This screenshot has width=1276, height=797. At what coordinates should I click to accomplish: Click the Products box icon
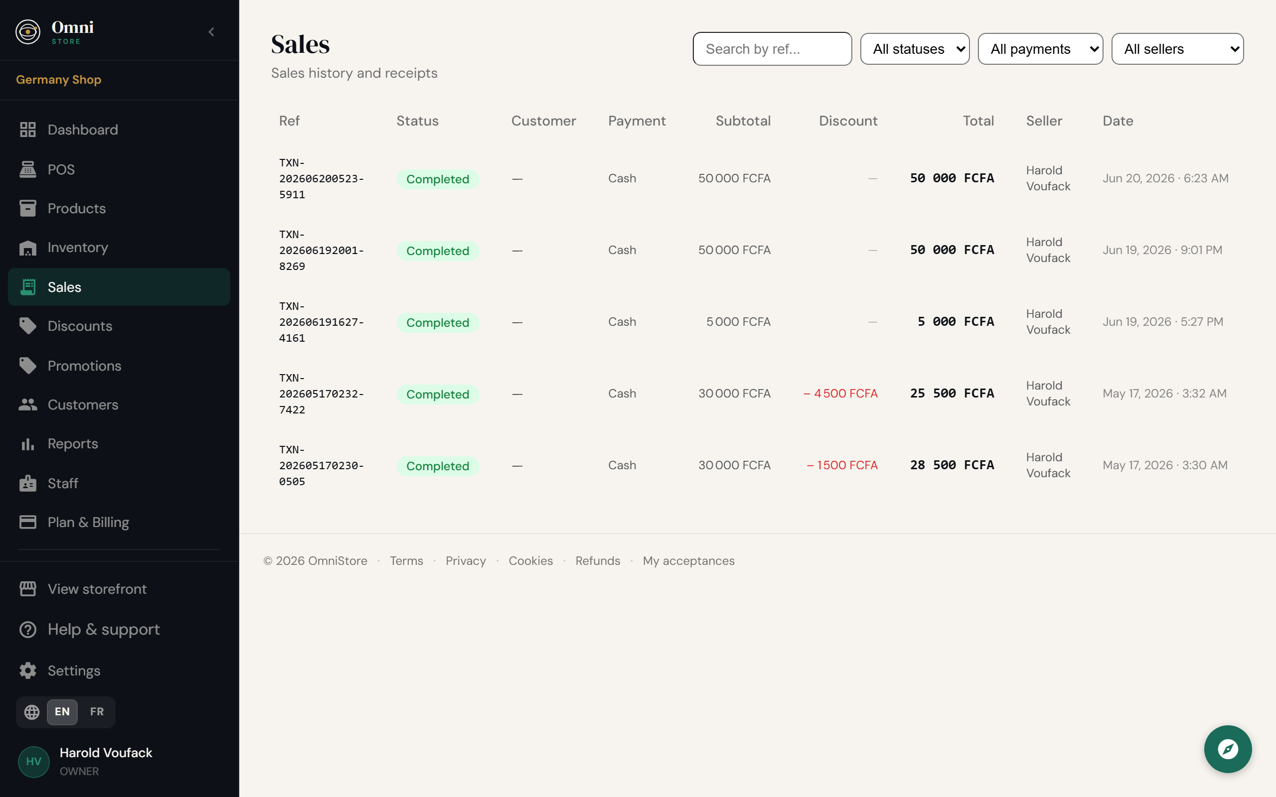coord(28,208)
